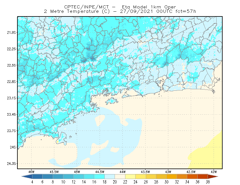The image size is (240, 185).
Task: Click the 21.9S latitude axis label
Action: pos(11,32)
